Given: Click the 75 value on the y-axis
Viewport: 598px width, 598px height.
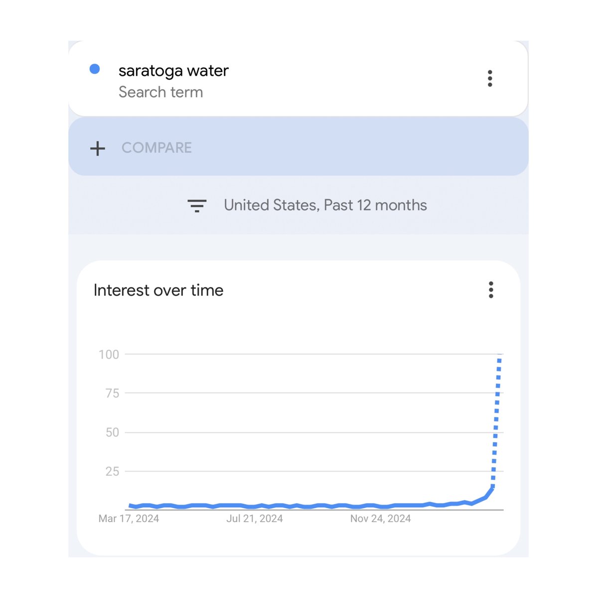Looking at the screenshot, I should (112, 394).
